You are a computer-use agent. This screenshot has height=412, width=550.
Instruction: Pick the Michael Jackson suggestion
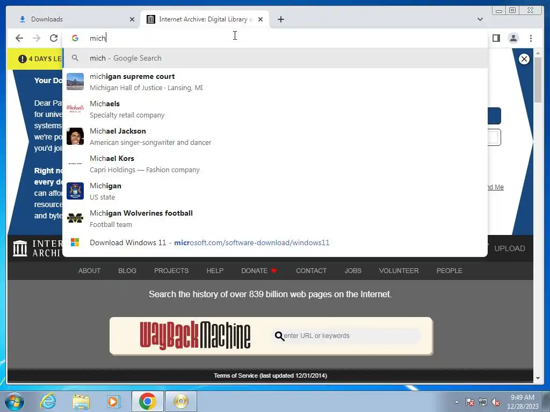pyautogui.click(x=275, y=136)
